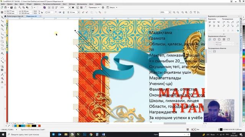Open outline width dropdown
This screenshot has height=137, width=245.
(x=78, y=12)
